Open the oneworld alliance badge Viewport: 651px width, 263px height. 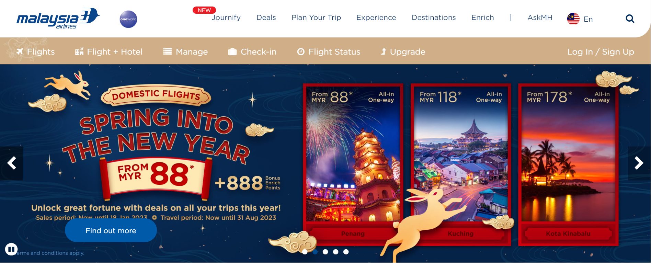pyautogui.click(x=128, y=19)
